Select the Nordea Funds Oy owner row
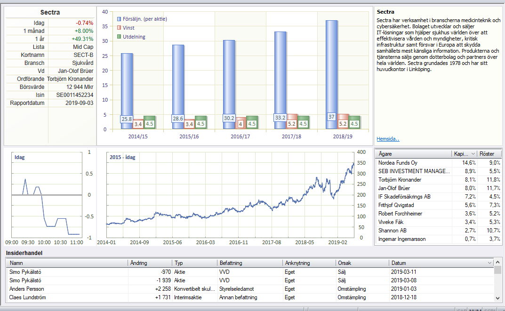 (x=438, y=163)
